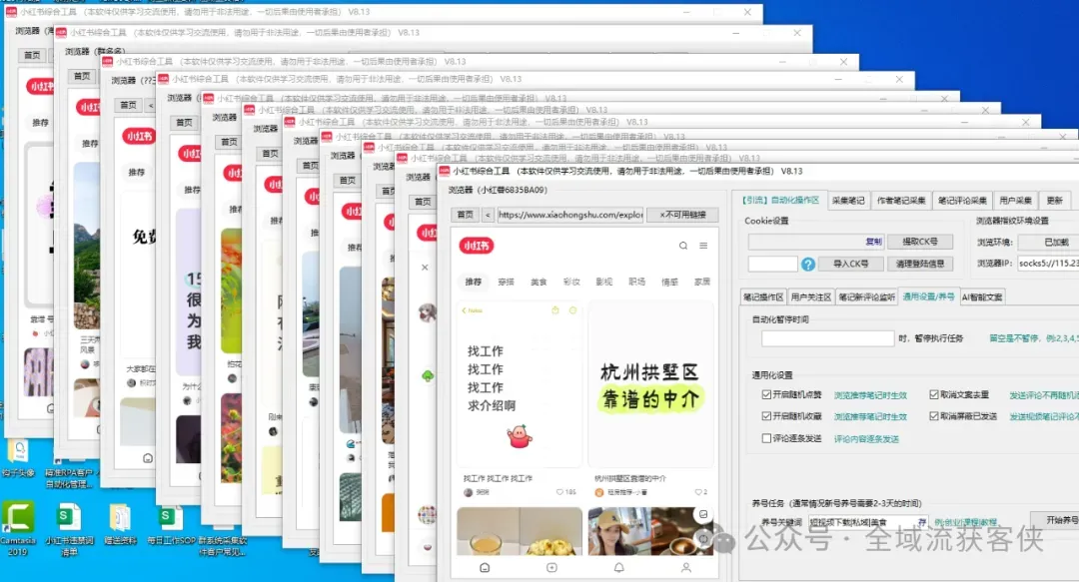The image size is (1079, 582).
Task: Switch to the 采集笔记 tab
Action: [850, 200]
